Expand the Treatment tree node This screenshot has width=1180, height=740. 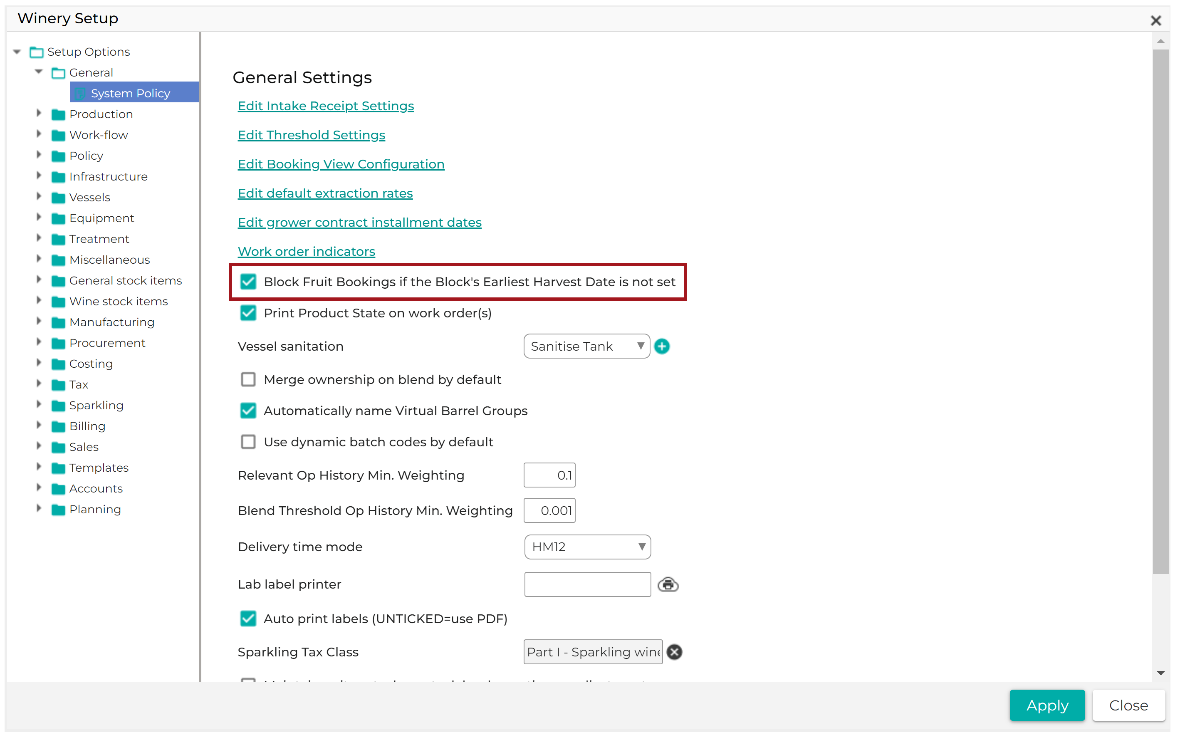39,238
